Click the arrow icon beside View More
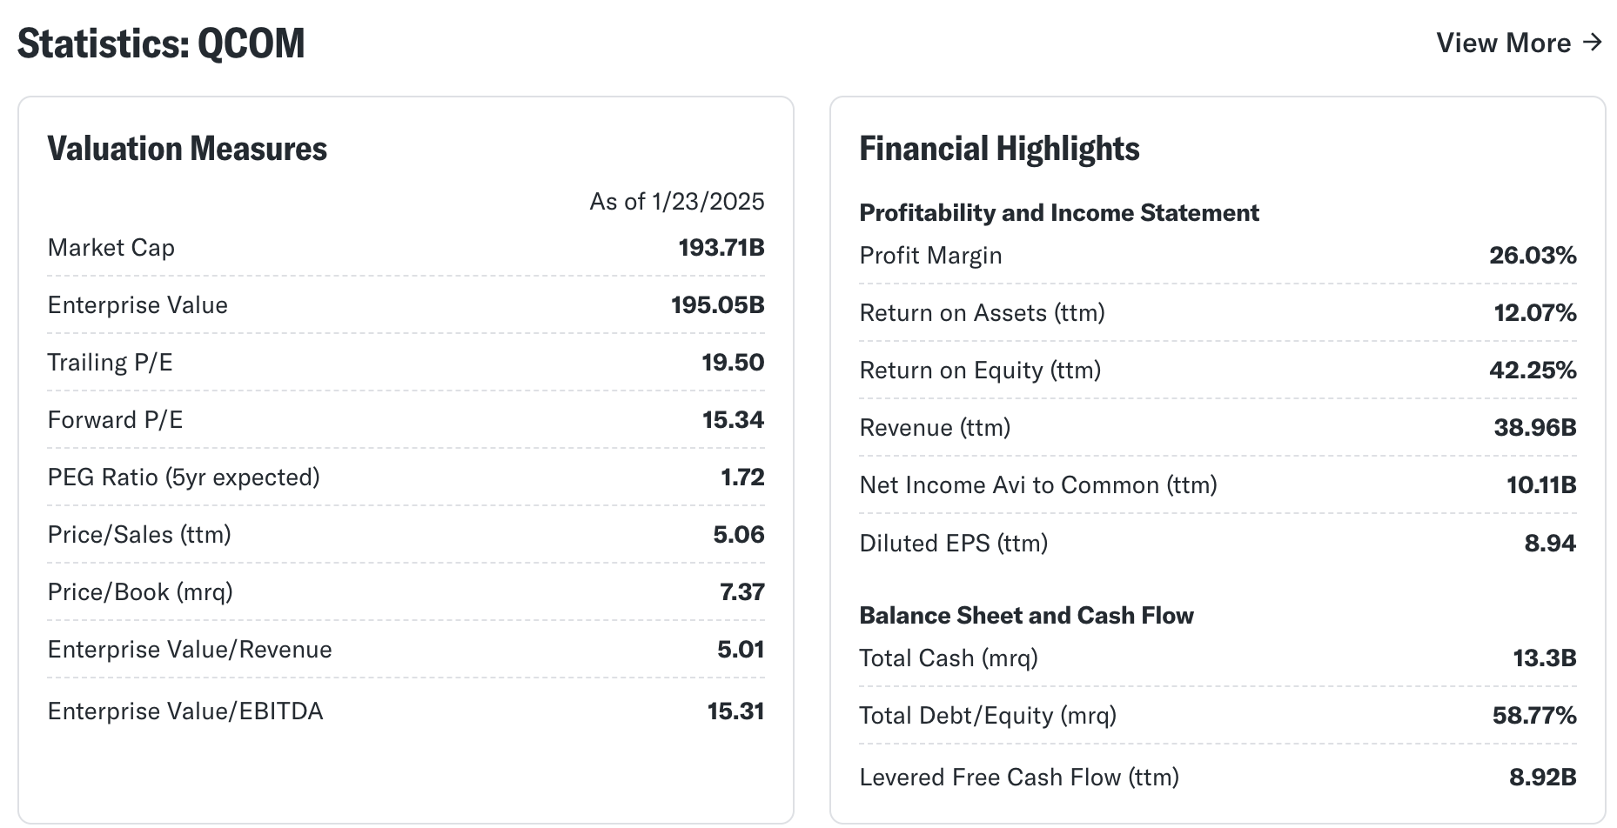Screen dimensions: 1617x828 coord(1593,42)
